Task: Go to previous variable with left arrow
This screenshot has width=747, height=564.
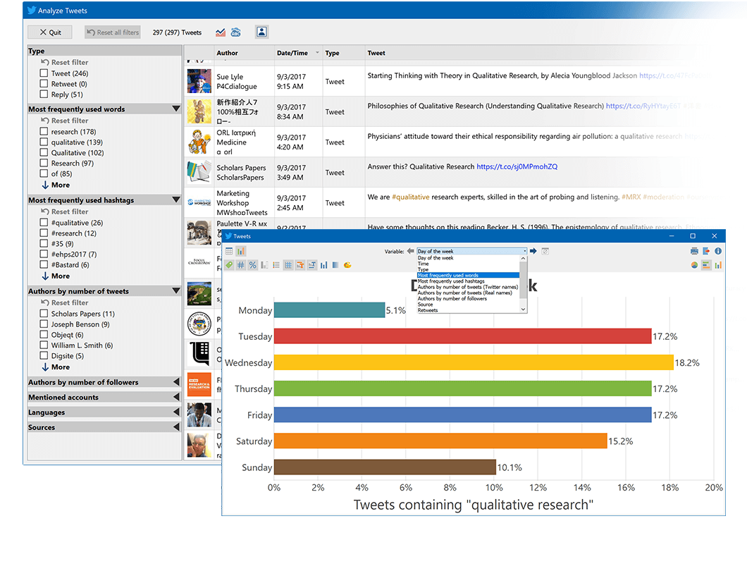Action: coord(411,251)
